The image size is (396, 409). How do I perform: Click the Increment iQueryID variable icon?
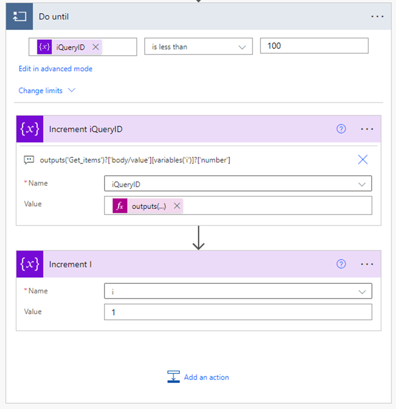pos(30,129)
